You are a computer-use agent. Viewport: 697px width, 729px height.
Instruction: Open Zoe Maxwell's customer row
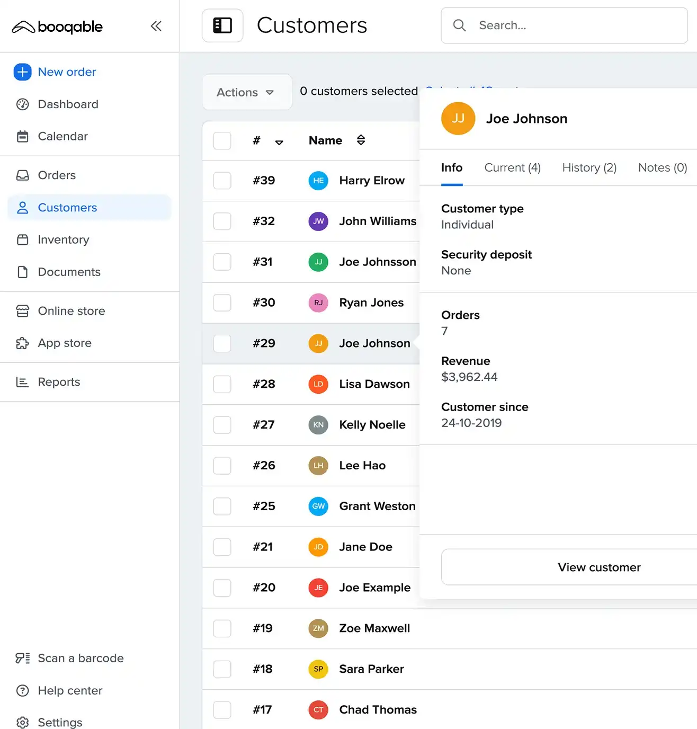pos(374,628)
